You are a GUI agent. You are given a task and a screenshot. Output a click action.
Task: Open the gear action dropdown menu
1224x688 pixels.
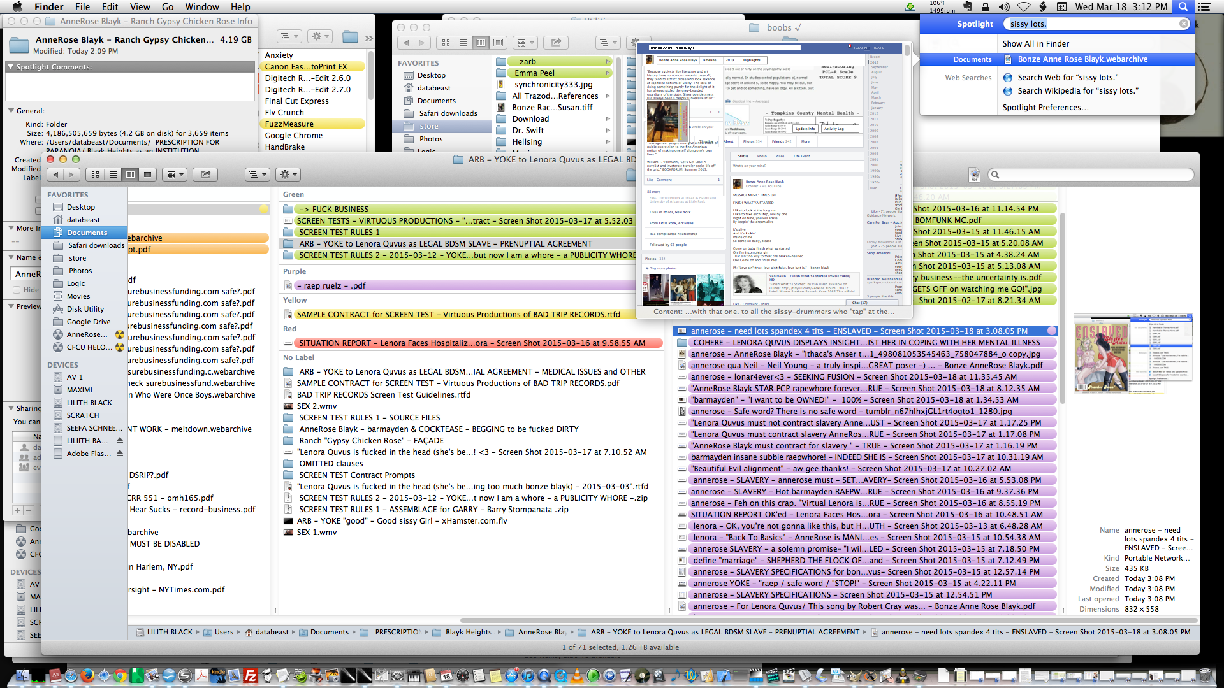click(x=288, y=174)
